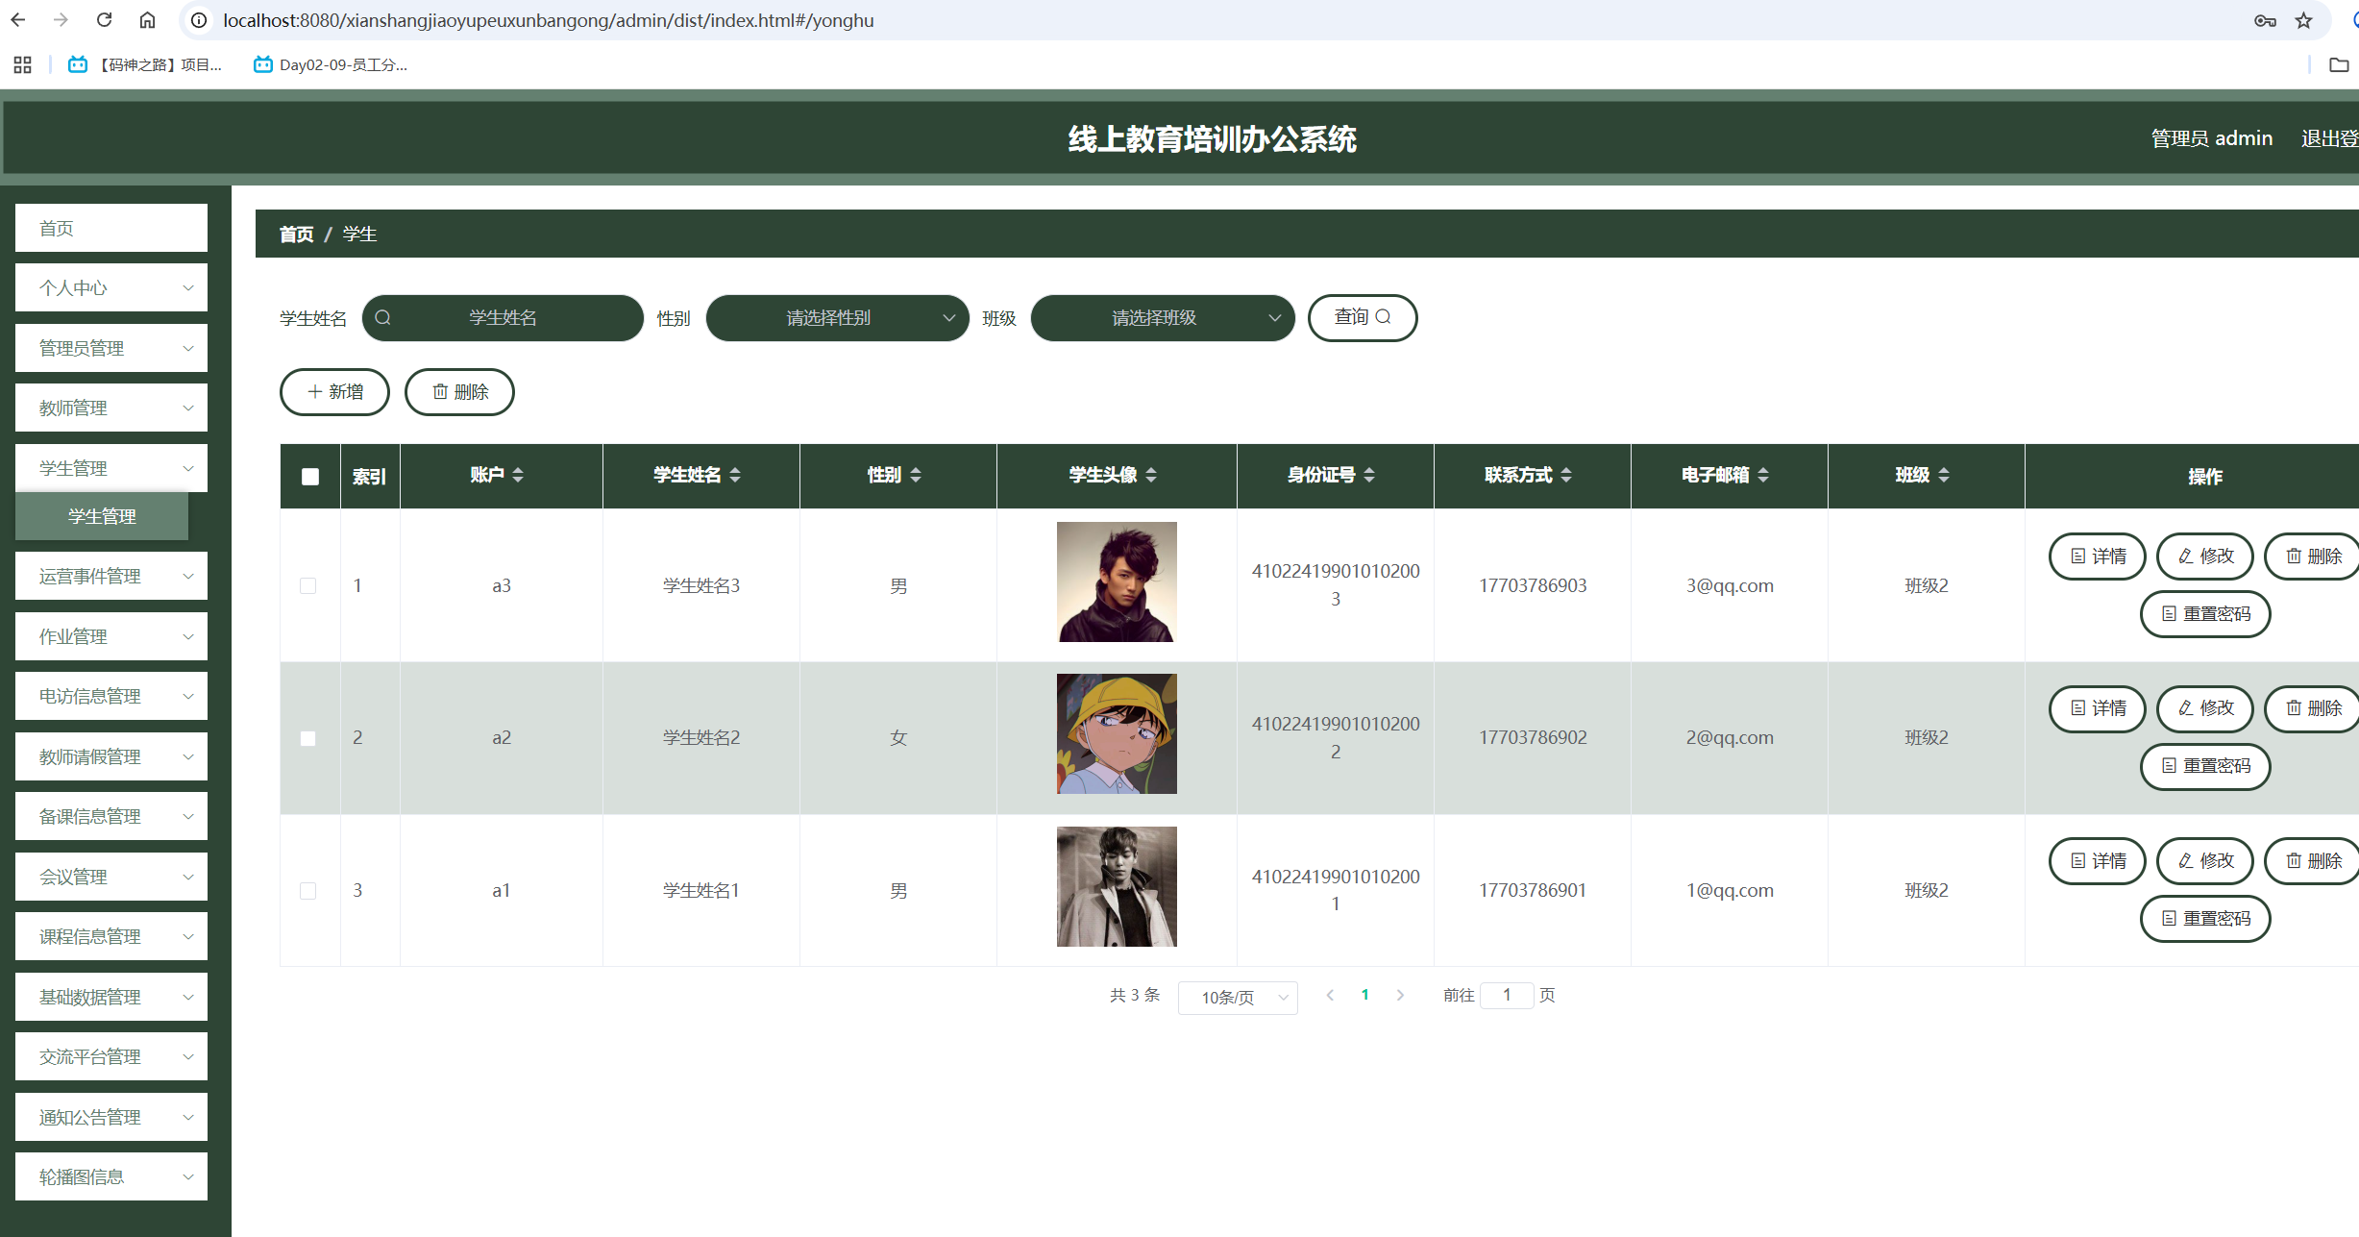Click 重置密码 for student a2
The image size is (2359, 1237).
pos(2205,766)
